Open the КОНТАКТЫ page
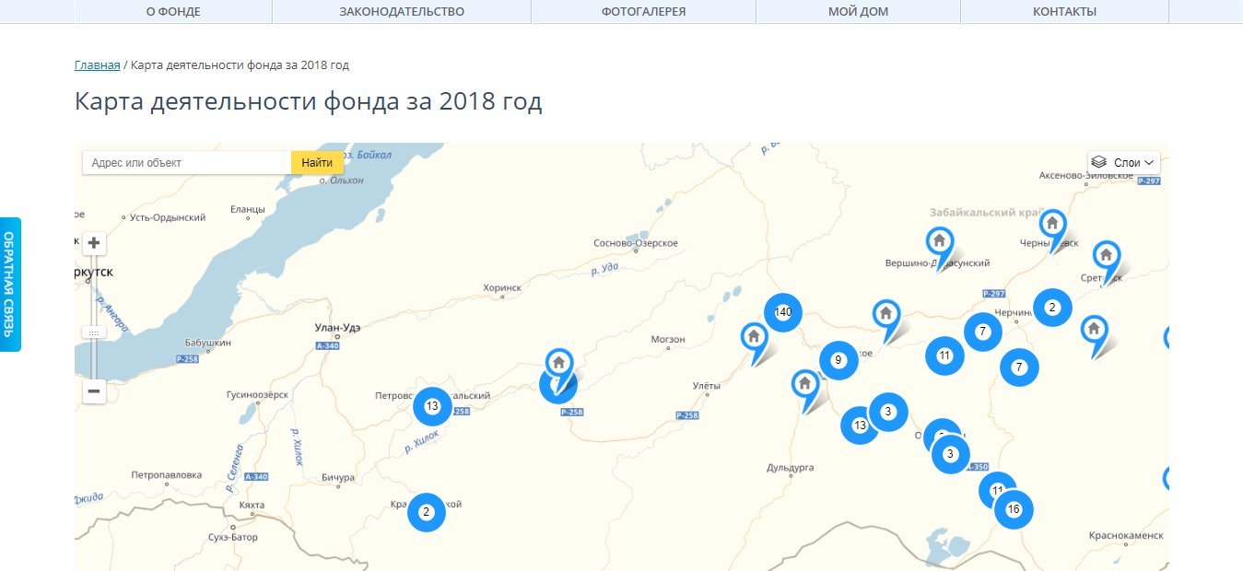Image resolution: width=1243 pixels, height=571 pixels. [1064, 12]
